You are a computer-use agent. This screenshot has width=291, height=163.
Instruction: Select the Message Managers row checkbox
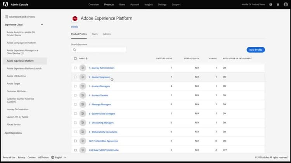coord(75,104)
